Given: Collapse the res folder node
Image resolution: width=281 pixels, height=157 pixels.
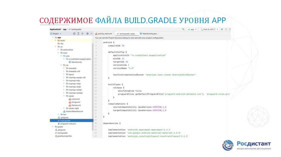Looking at the screenshot, I should pyautogui.click(x=61, y=65).
